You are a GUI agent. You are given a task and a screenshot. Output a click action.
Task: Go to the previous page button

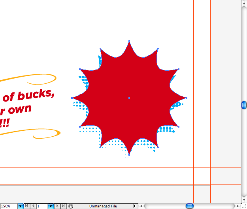coord(33,206)
